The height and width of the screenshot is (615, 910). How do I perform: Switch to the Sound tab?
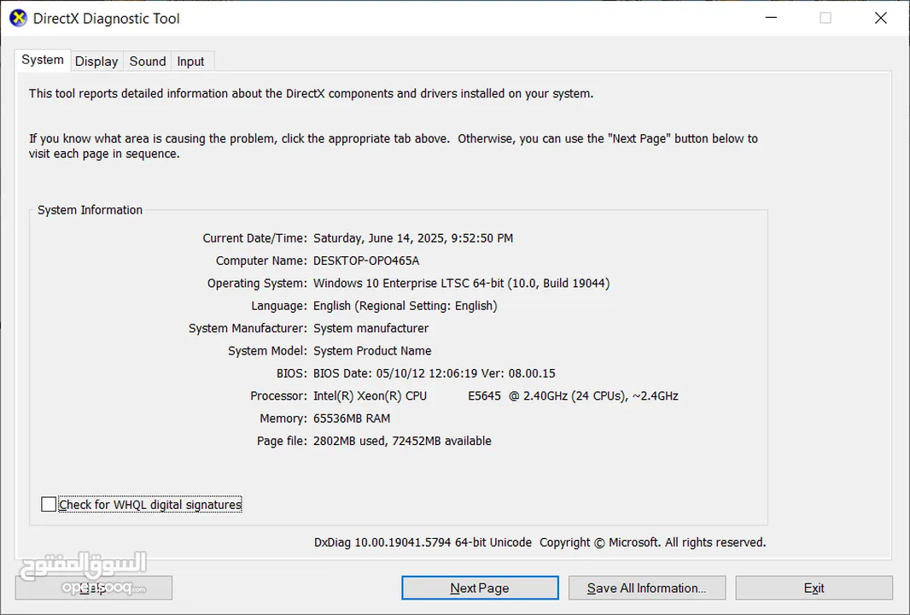click(x=148, y=61)
